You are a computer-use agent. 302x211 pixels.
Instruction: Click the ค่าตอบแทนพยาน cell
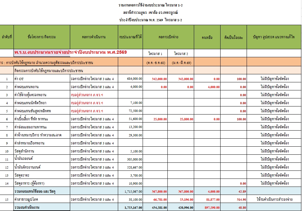tap(42, 87)
